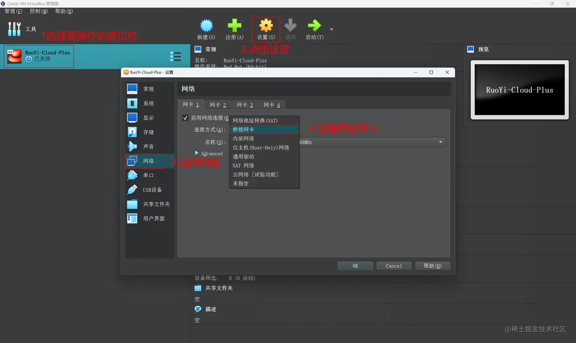This screenshot has height=343, width=576.
Task: Open the 帮助(H) menu in menu bar
Action: (64, 11)
